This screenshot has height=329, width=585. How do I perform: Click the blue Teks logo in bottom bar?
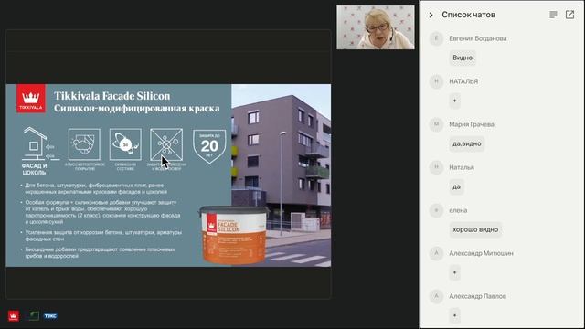(x=50, y=316)
